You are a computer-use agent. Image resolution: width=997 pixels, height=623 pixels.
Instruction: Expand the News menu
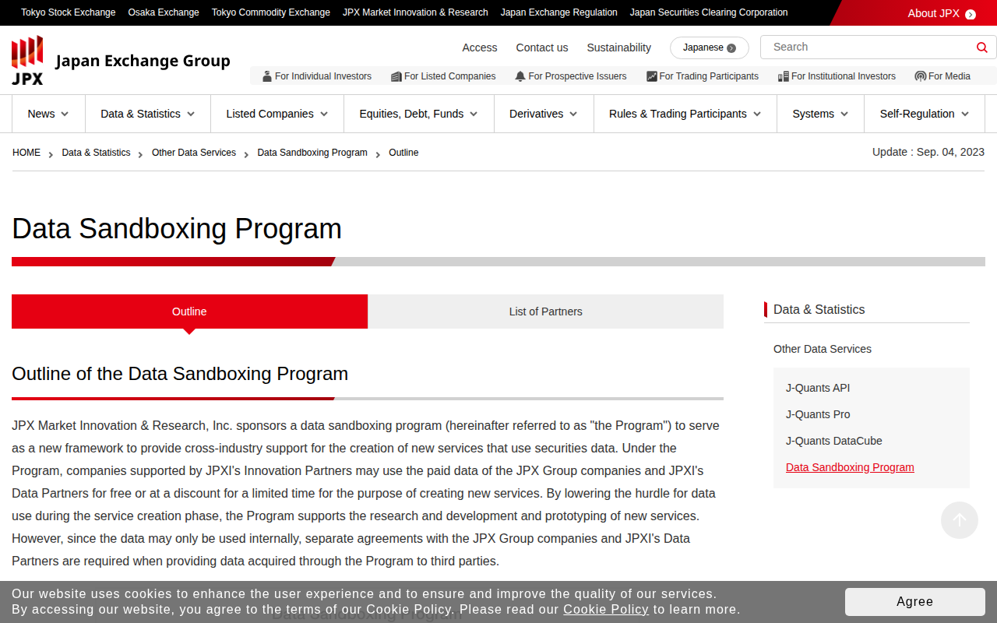pyautogui.click(x=48, y=114)
